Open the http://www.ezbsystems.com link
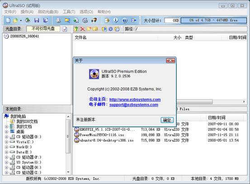This screenshot has width=250, height=184. point(135,99)
